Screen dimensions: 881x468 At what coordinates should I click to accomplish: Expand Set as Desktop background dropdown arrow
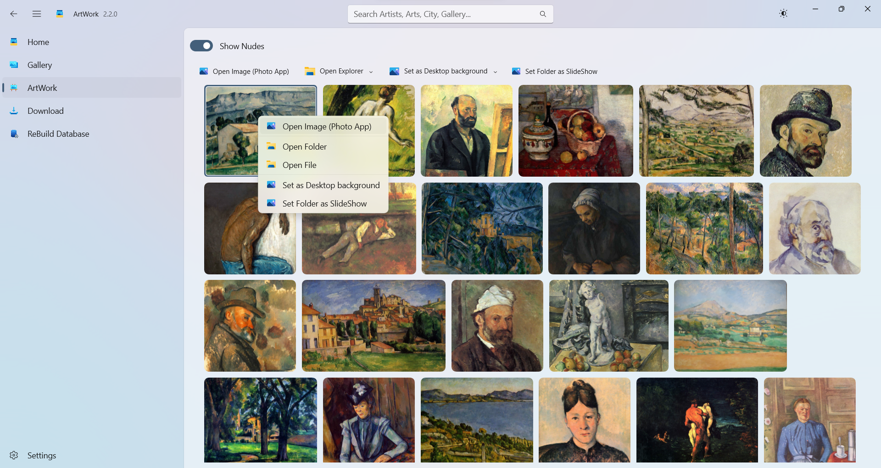[x=495, y=72]
